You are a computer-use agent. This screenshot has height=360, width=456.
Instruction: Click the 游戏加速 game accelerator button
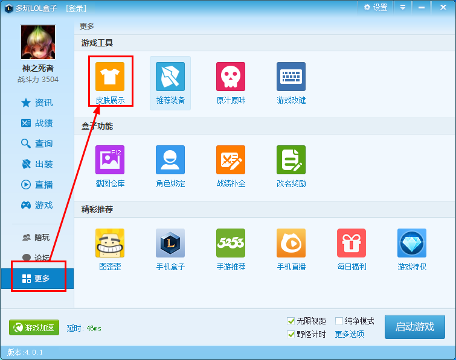pyautogui.click(x=34, y=327)
